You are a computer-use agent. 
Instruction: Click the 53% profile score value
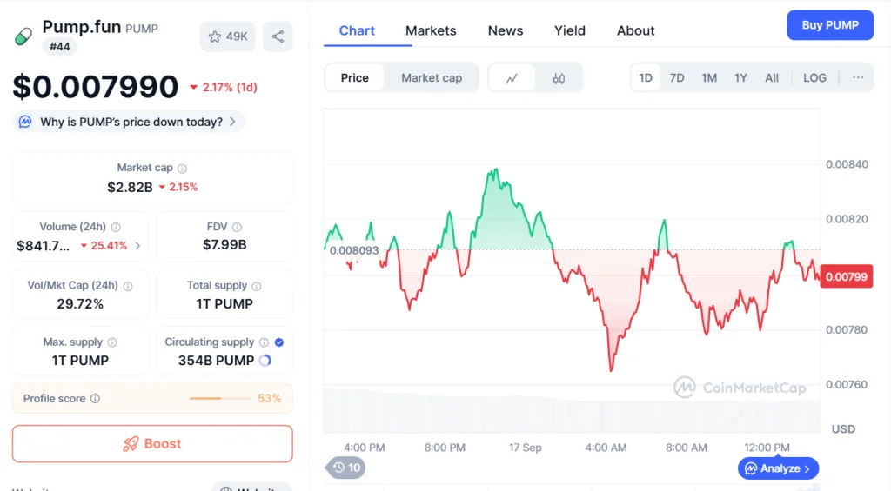point(270,399)
